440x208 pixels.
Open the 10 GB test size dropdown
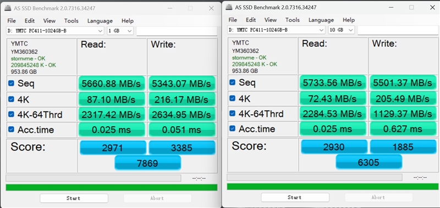pyautogui.click(x=342, y=30)
